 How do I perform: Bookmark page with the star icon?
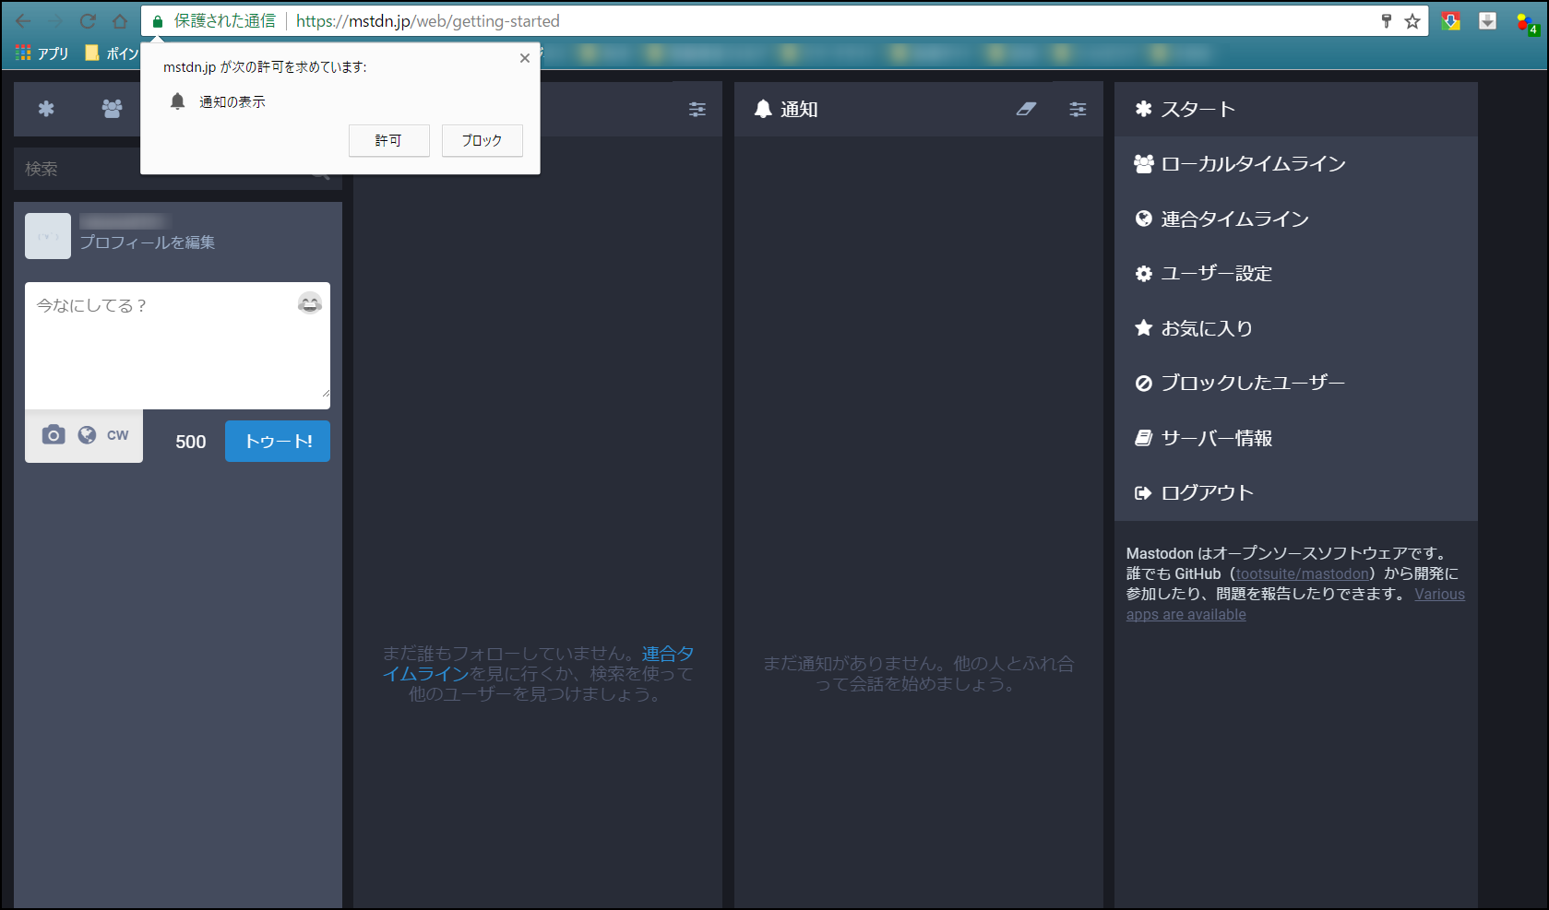pos(1412,21)
